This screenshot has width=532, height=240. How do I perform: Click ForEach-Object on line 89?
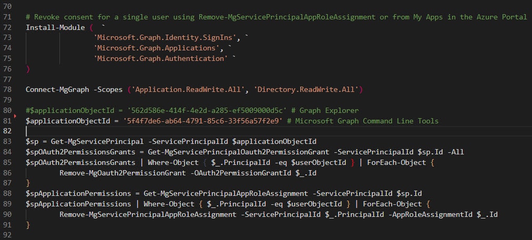[x=393, y=204]
